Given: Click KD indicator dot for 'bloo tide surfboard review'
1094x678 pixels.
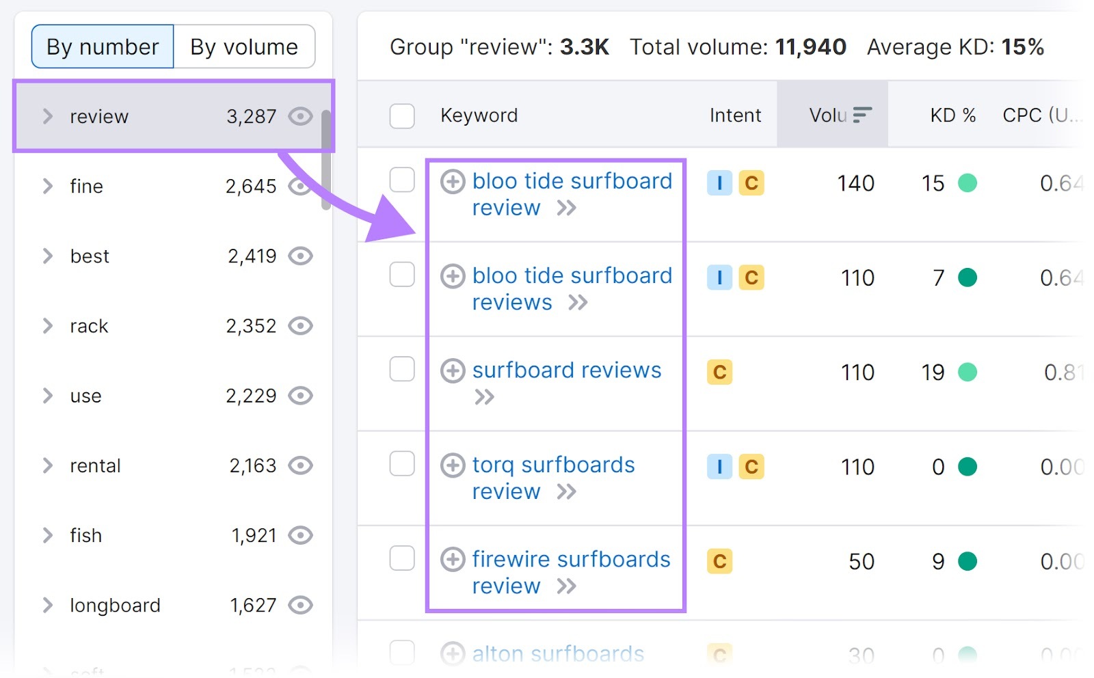Looking at the screenshot, I should pos(968,183).
